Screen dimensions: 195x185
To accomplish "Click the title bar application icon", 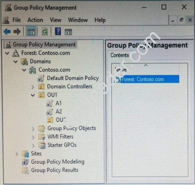I will [x=8, y=8].
